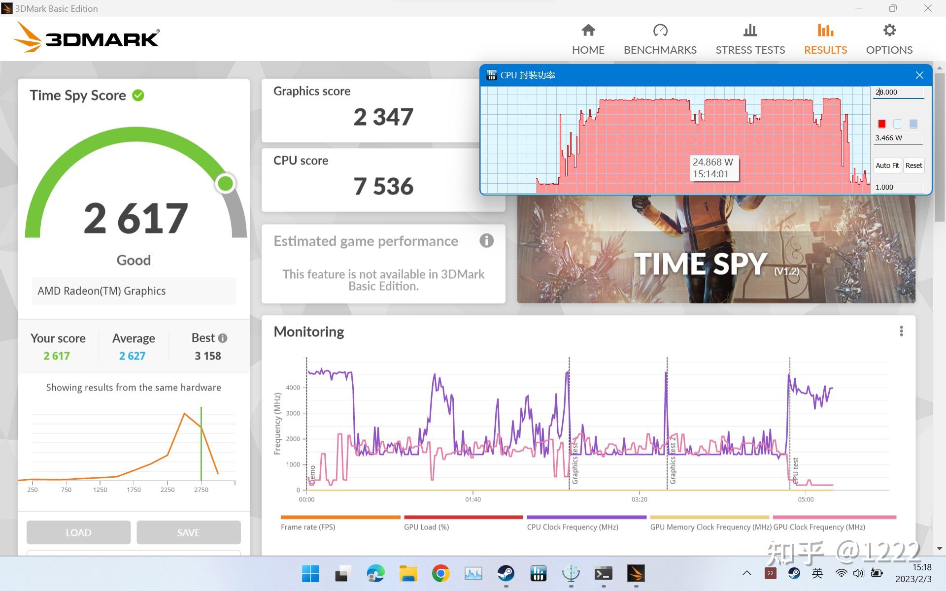Pick the white background color swatch
The width and height of the screenshot is (946, 591).
coord(898,124)
